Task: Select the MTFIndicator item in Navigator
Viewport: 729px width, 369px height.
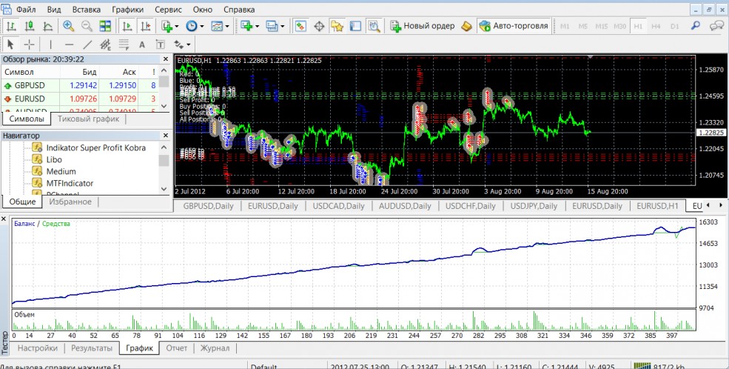Action: pos(70,182)
